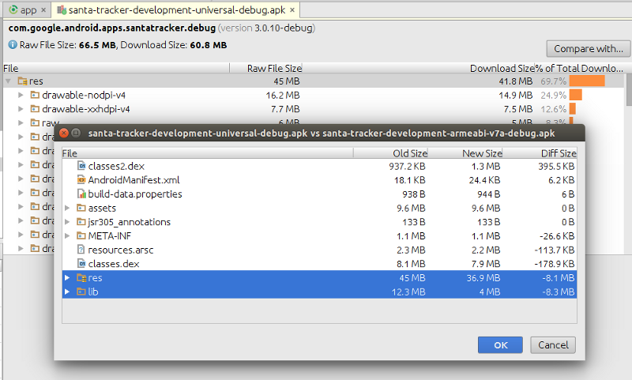The height and width of the screenshot is (380, 632).
Task: Select santa-tracker-development-universal-debug.apk tab
Action: click(x=175, y=10)
